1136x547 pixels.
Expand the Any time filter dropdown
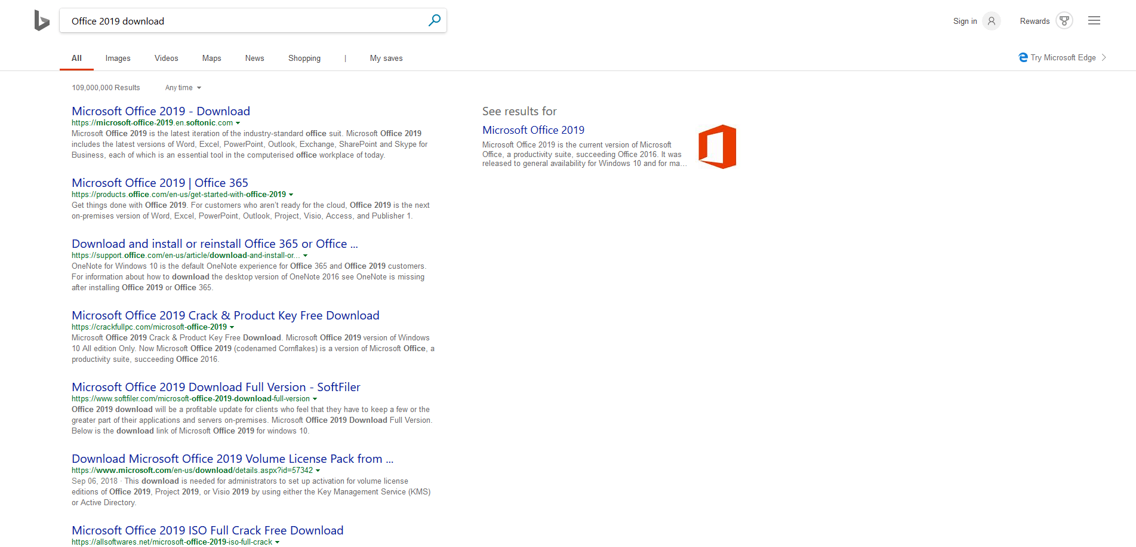(x=183, y=88)
